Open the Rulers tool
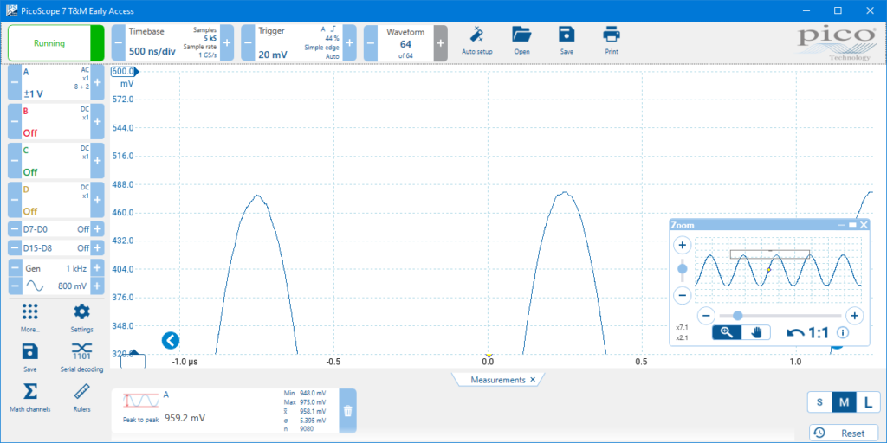 pos(82,392)
